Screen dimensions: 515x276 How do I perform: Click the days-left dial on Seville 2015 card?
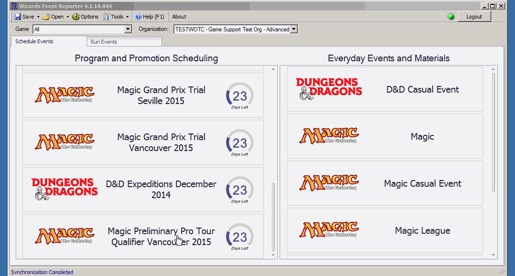point(240,95)
